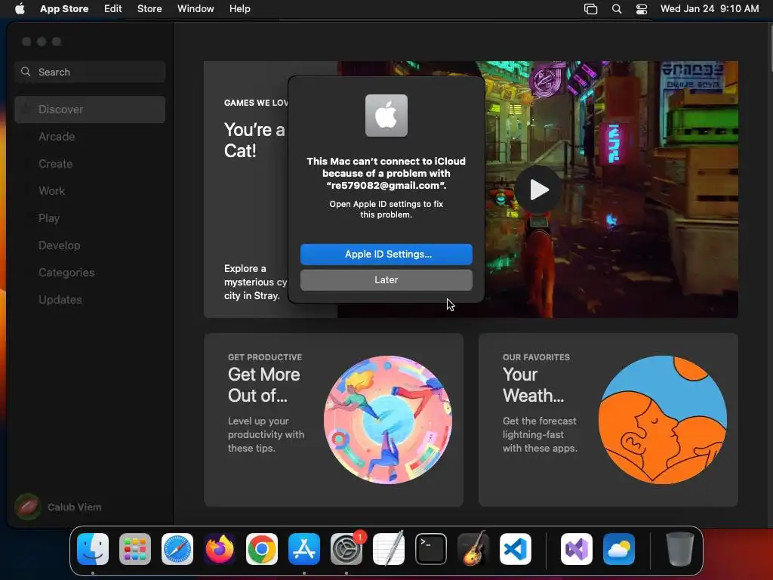The image size is (773, 580).
Task: Click 'You're a Cat!' headline
Action: pyautogui.click(x=254, y=140)
